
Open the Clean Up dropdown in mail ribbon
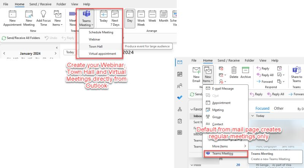[x=222, y=75]
